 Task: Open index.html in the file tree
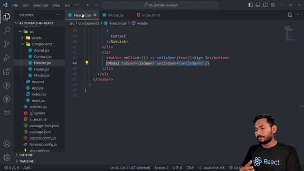coord(38,119)
